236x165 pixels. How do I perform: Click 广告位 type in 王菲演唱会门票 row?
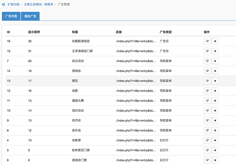click(164, 51)
